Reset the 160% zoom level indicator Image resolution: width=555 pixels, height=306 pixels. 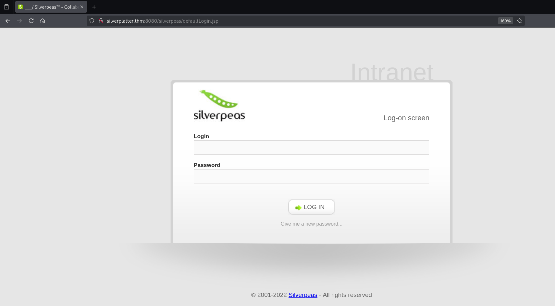(505, 21)
